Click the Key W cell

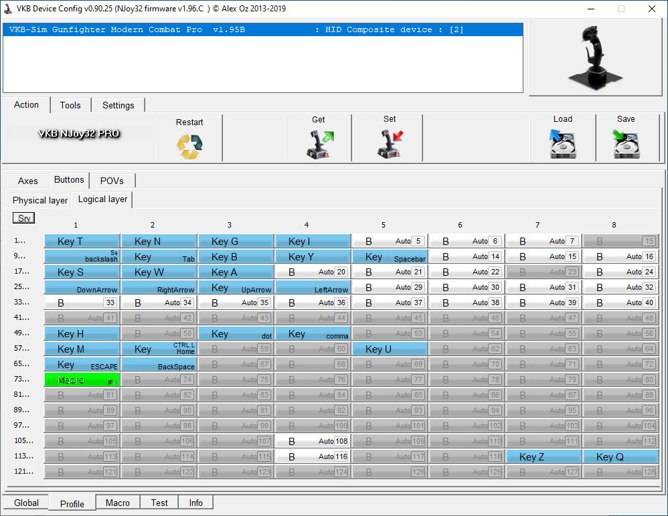(x=159, y=272)
